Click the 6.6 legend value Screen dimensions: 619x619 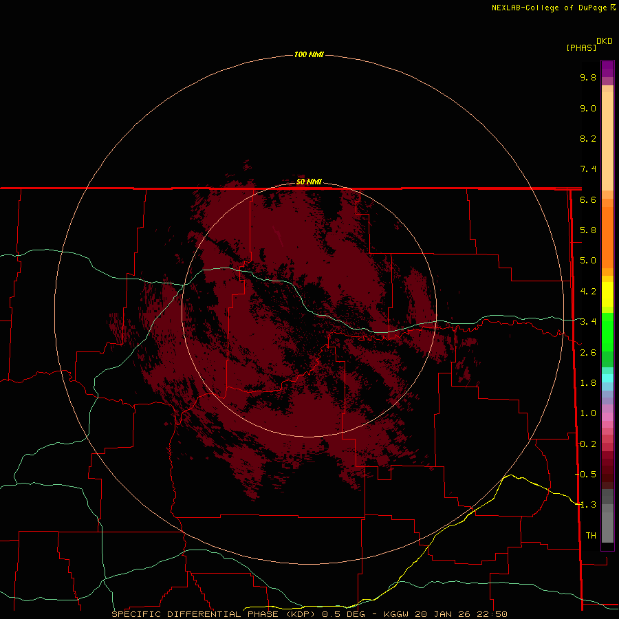(x=588, y=199)
